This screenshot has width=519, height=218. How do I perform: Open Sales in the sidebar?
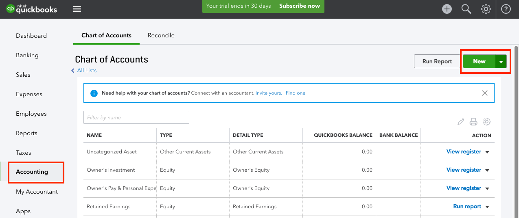click(x=23, y=75)
